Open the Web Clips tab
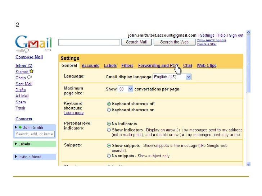 (207, 65)
